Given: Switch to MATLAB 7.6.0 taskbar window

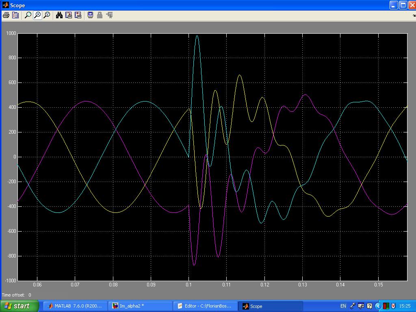Looking at the screenshot, I should (x=76, y=306).
